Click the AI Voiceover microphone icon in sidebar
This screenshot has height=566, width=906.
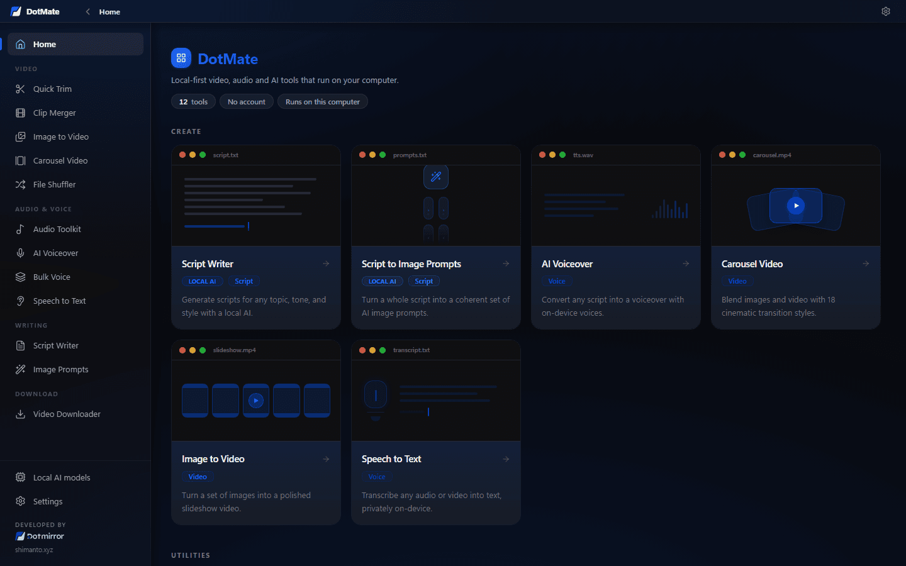pyautogui.click(x=20, y=253)
